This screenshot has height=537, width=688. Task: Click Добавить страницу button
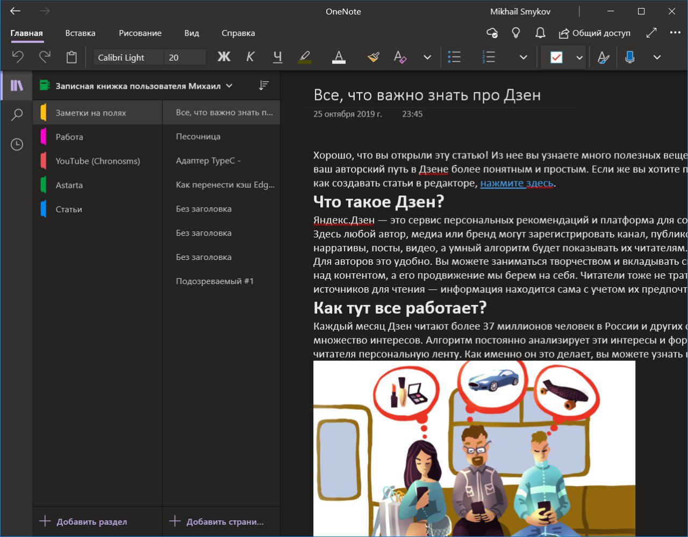pos(217,521)
